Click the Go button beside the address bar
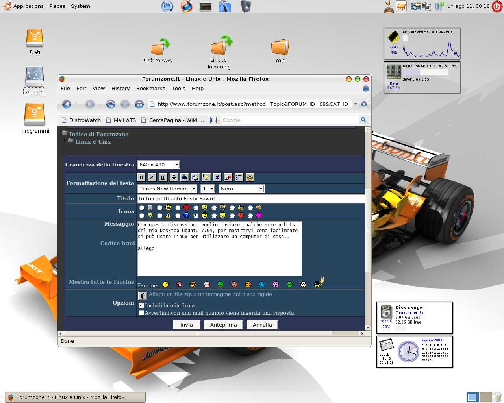 point(364,104)
